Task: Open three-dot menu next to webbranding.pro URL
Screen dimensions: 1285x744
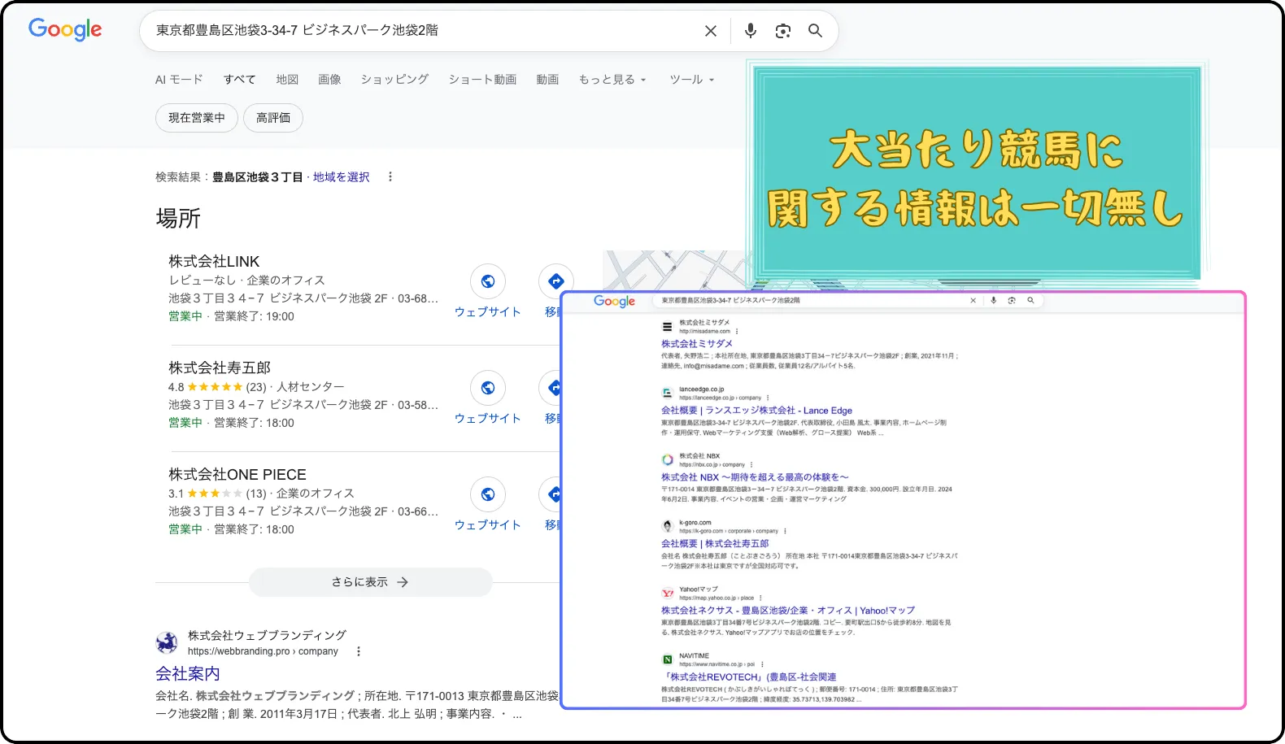Action: [359, 651]
